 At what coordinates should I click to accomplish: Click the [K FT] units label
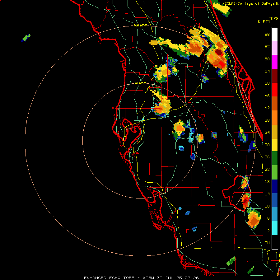pyautogui.click(x=263, y=21)
